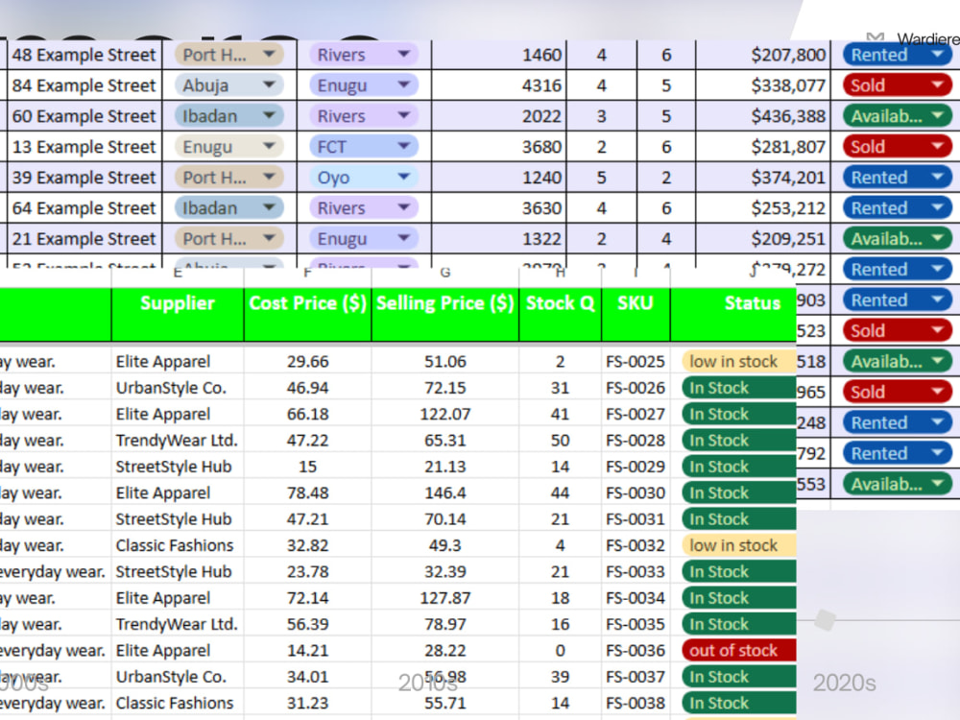
Task: Click out of stock chip for FS-0036
Action: 738,650
